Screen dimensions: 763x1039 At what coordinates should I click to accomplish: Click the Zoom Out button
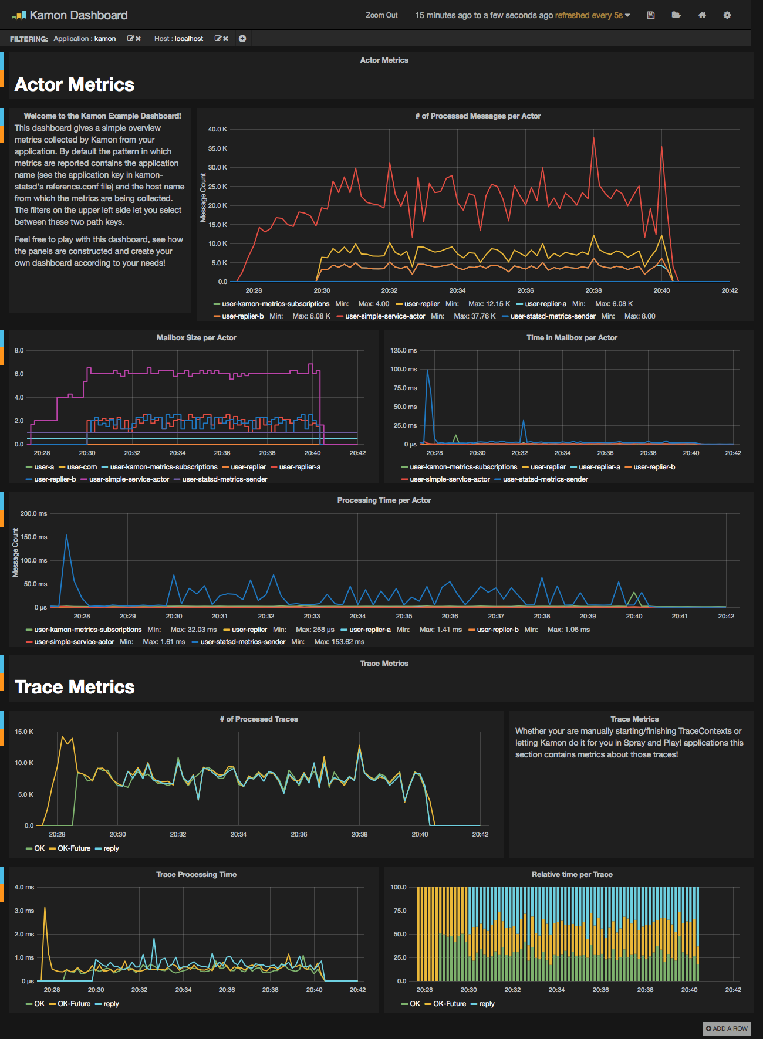(381, 15)
